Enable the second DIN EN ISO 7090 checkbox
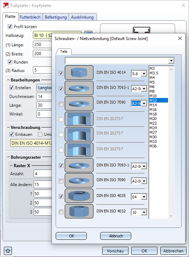The image size is (189, 257). click(x=61, y=181)
